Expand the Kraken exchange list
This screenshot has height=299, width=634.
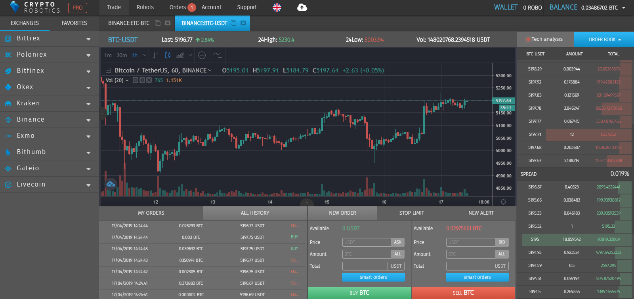click(88, 104)
